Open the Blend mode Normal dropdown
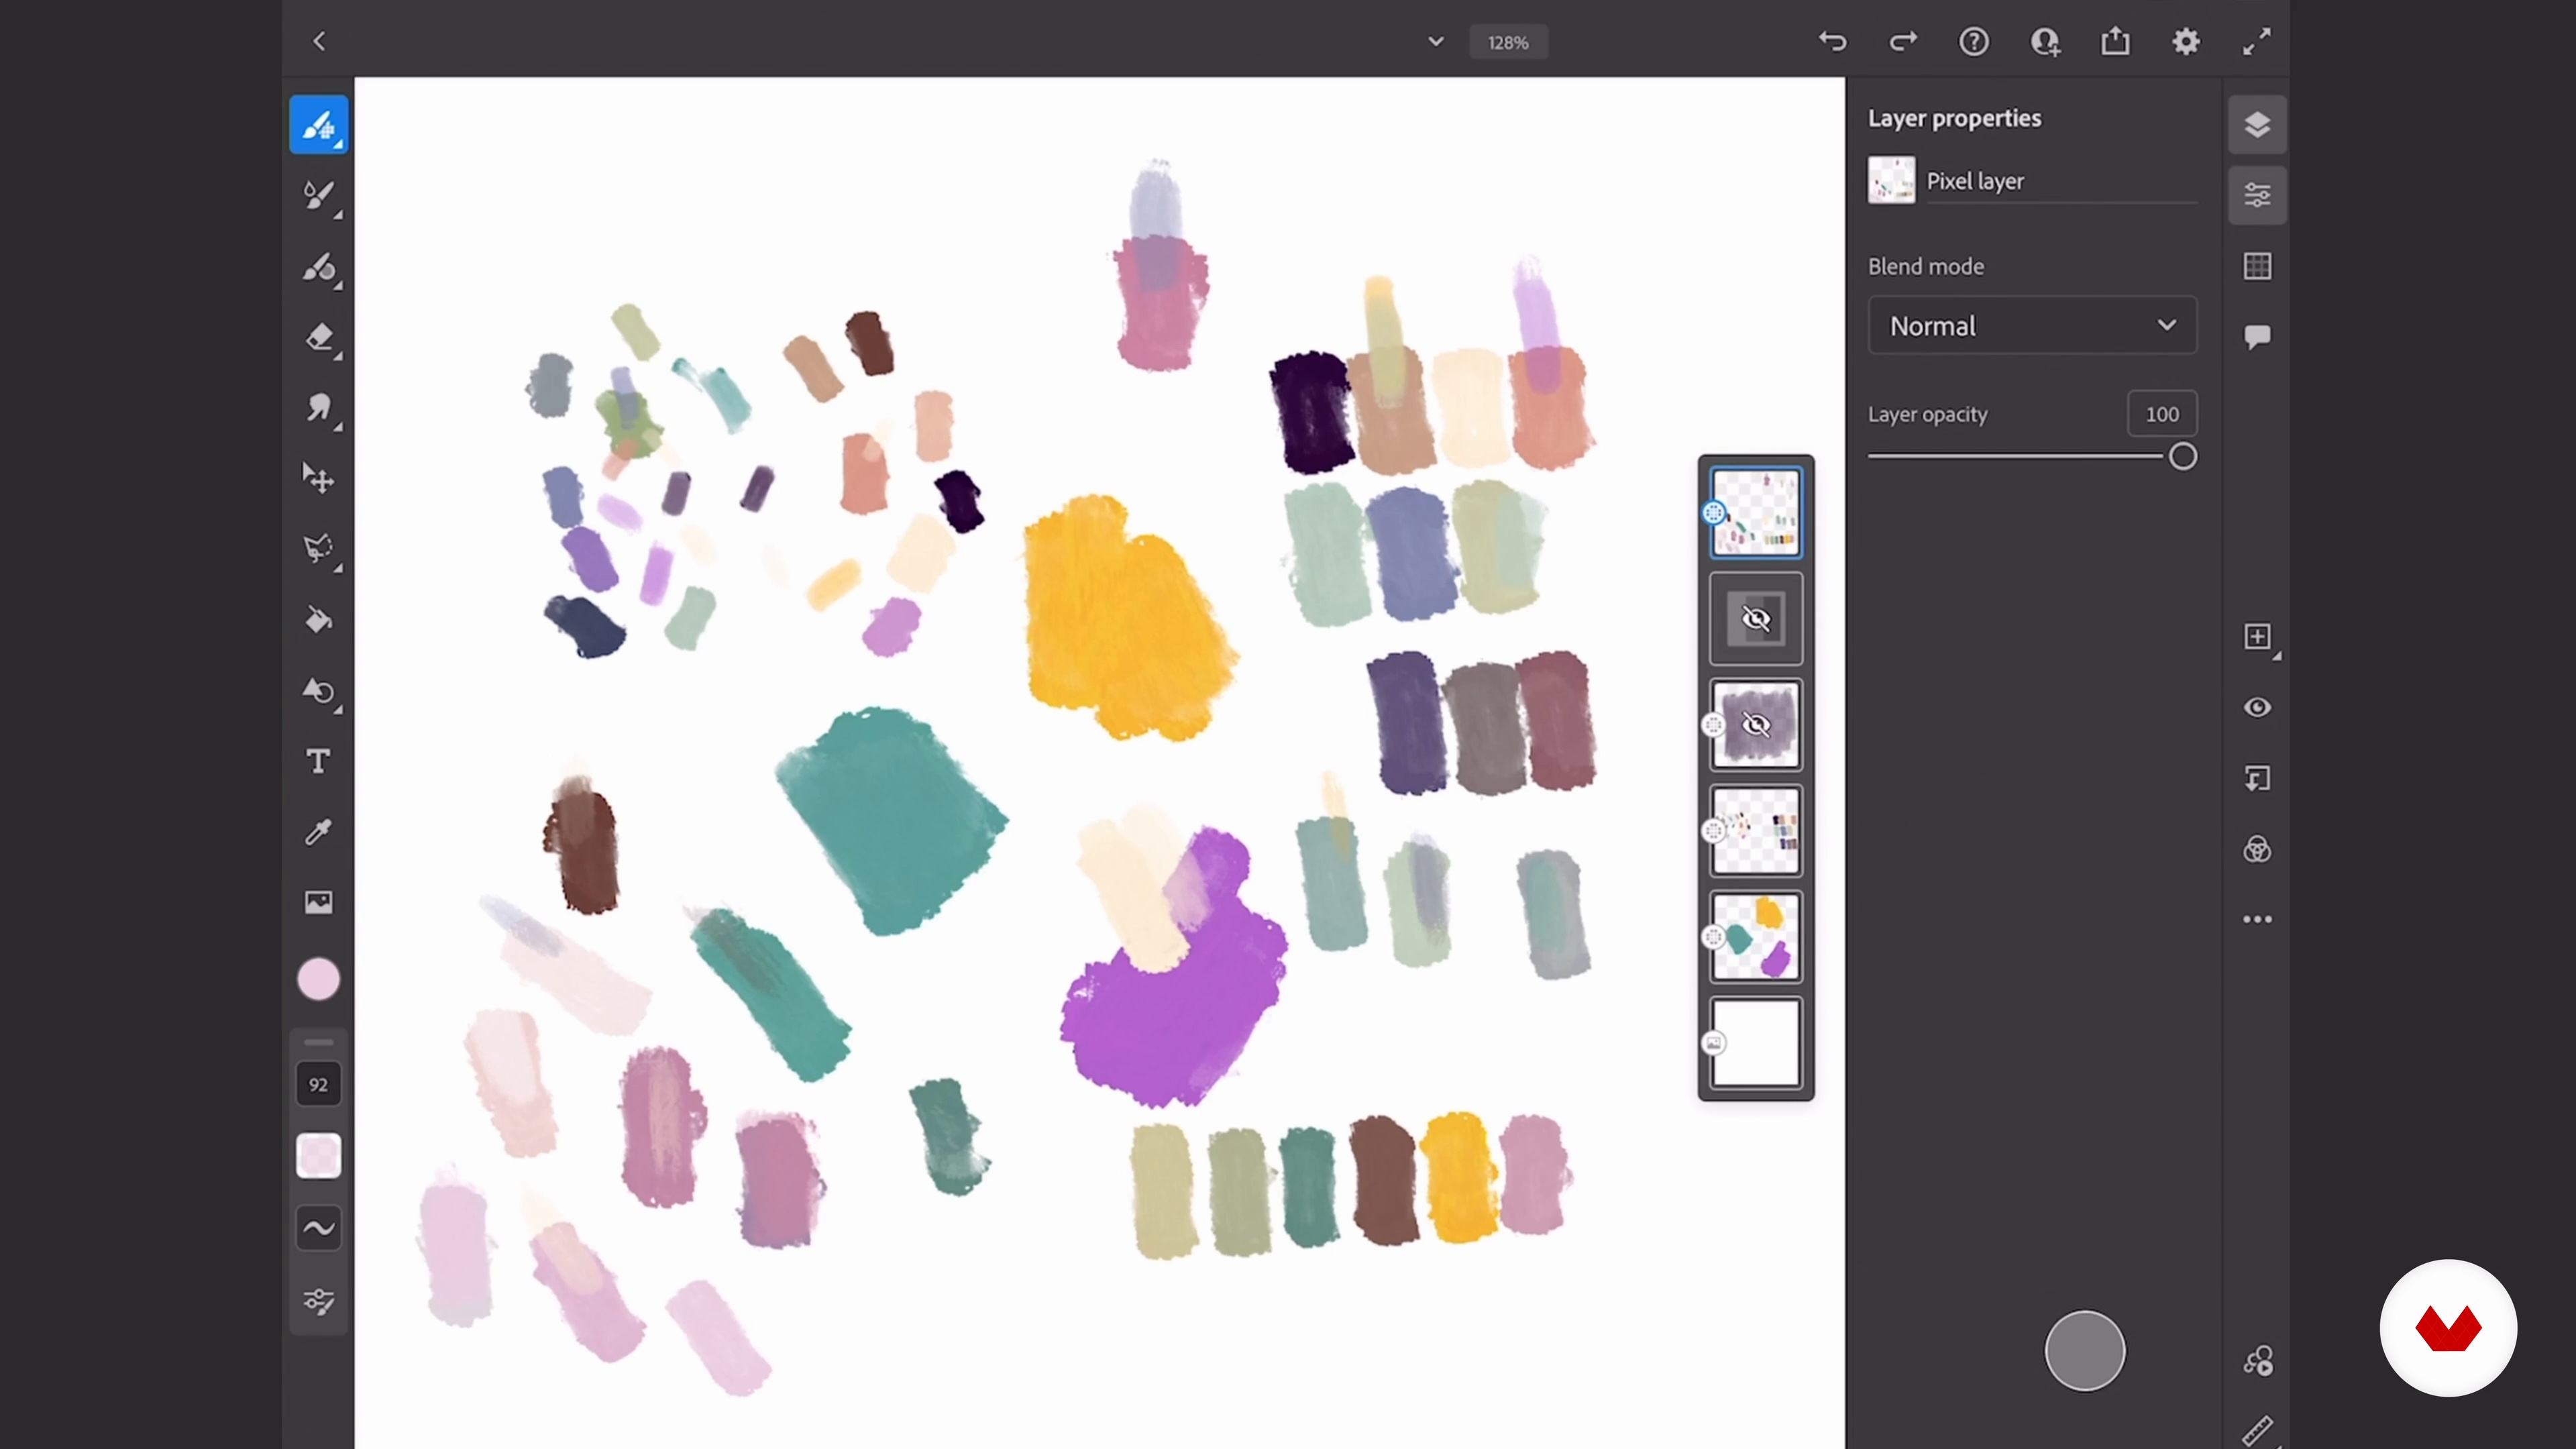Image resolution: width=2576 pixels, height=1449 pixels. coord(2032,326)
